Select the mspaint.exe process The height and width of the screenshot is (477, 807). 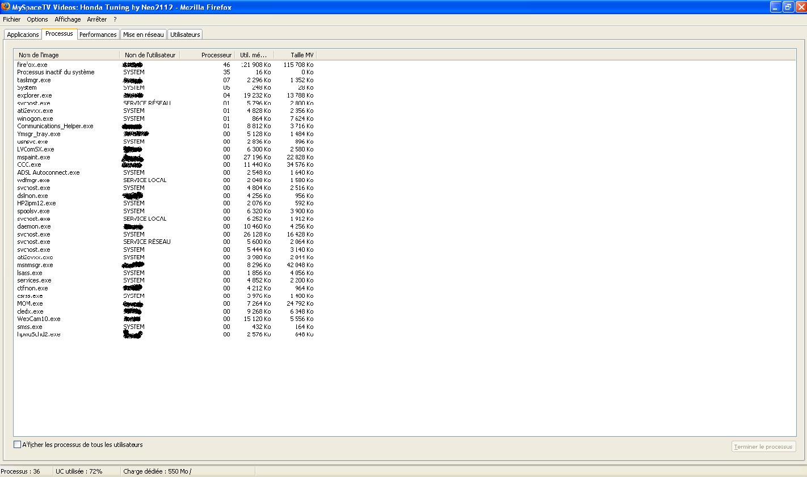33,157
